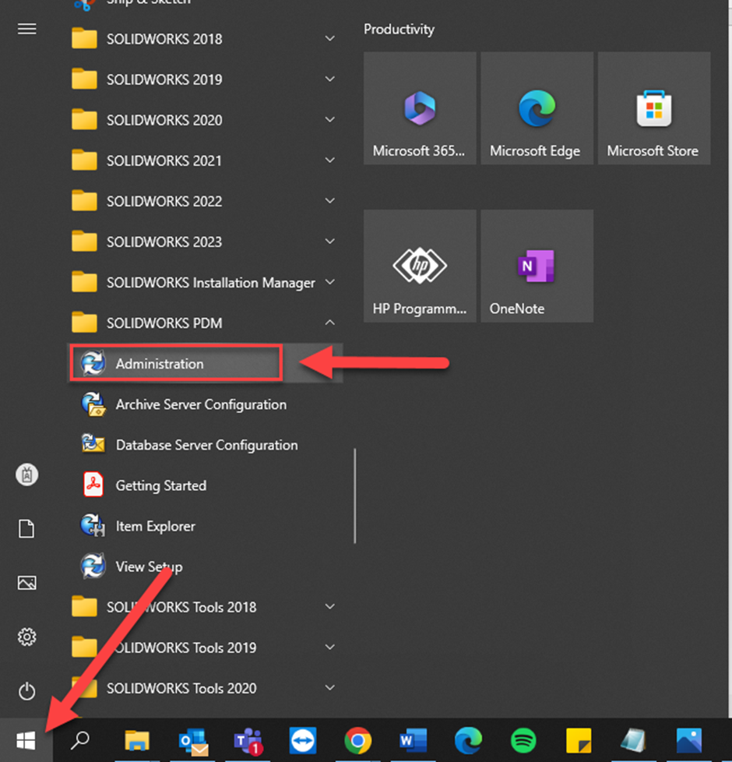
Task: Click 'Item Explorer' text
Action: click(x=156, y=526)
